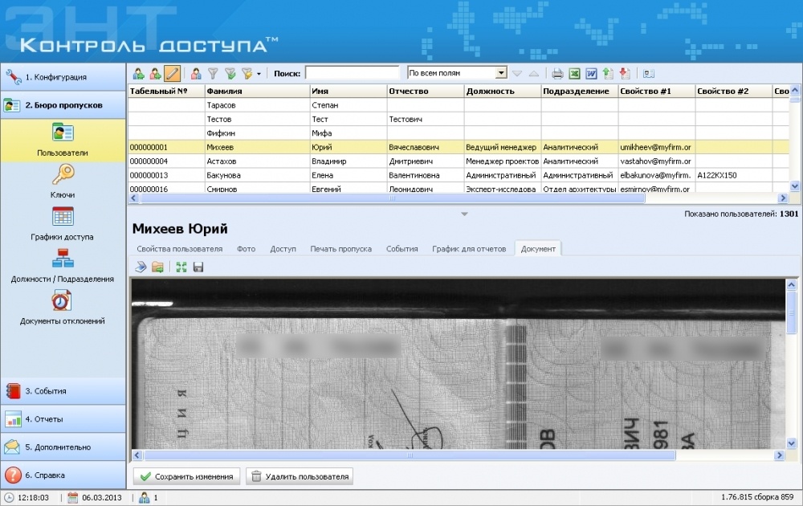Open section 5. Дополнительно
The height and width of the screenshot is (506, 803).
63,447
